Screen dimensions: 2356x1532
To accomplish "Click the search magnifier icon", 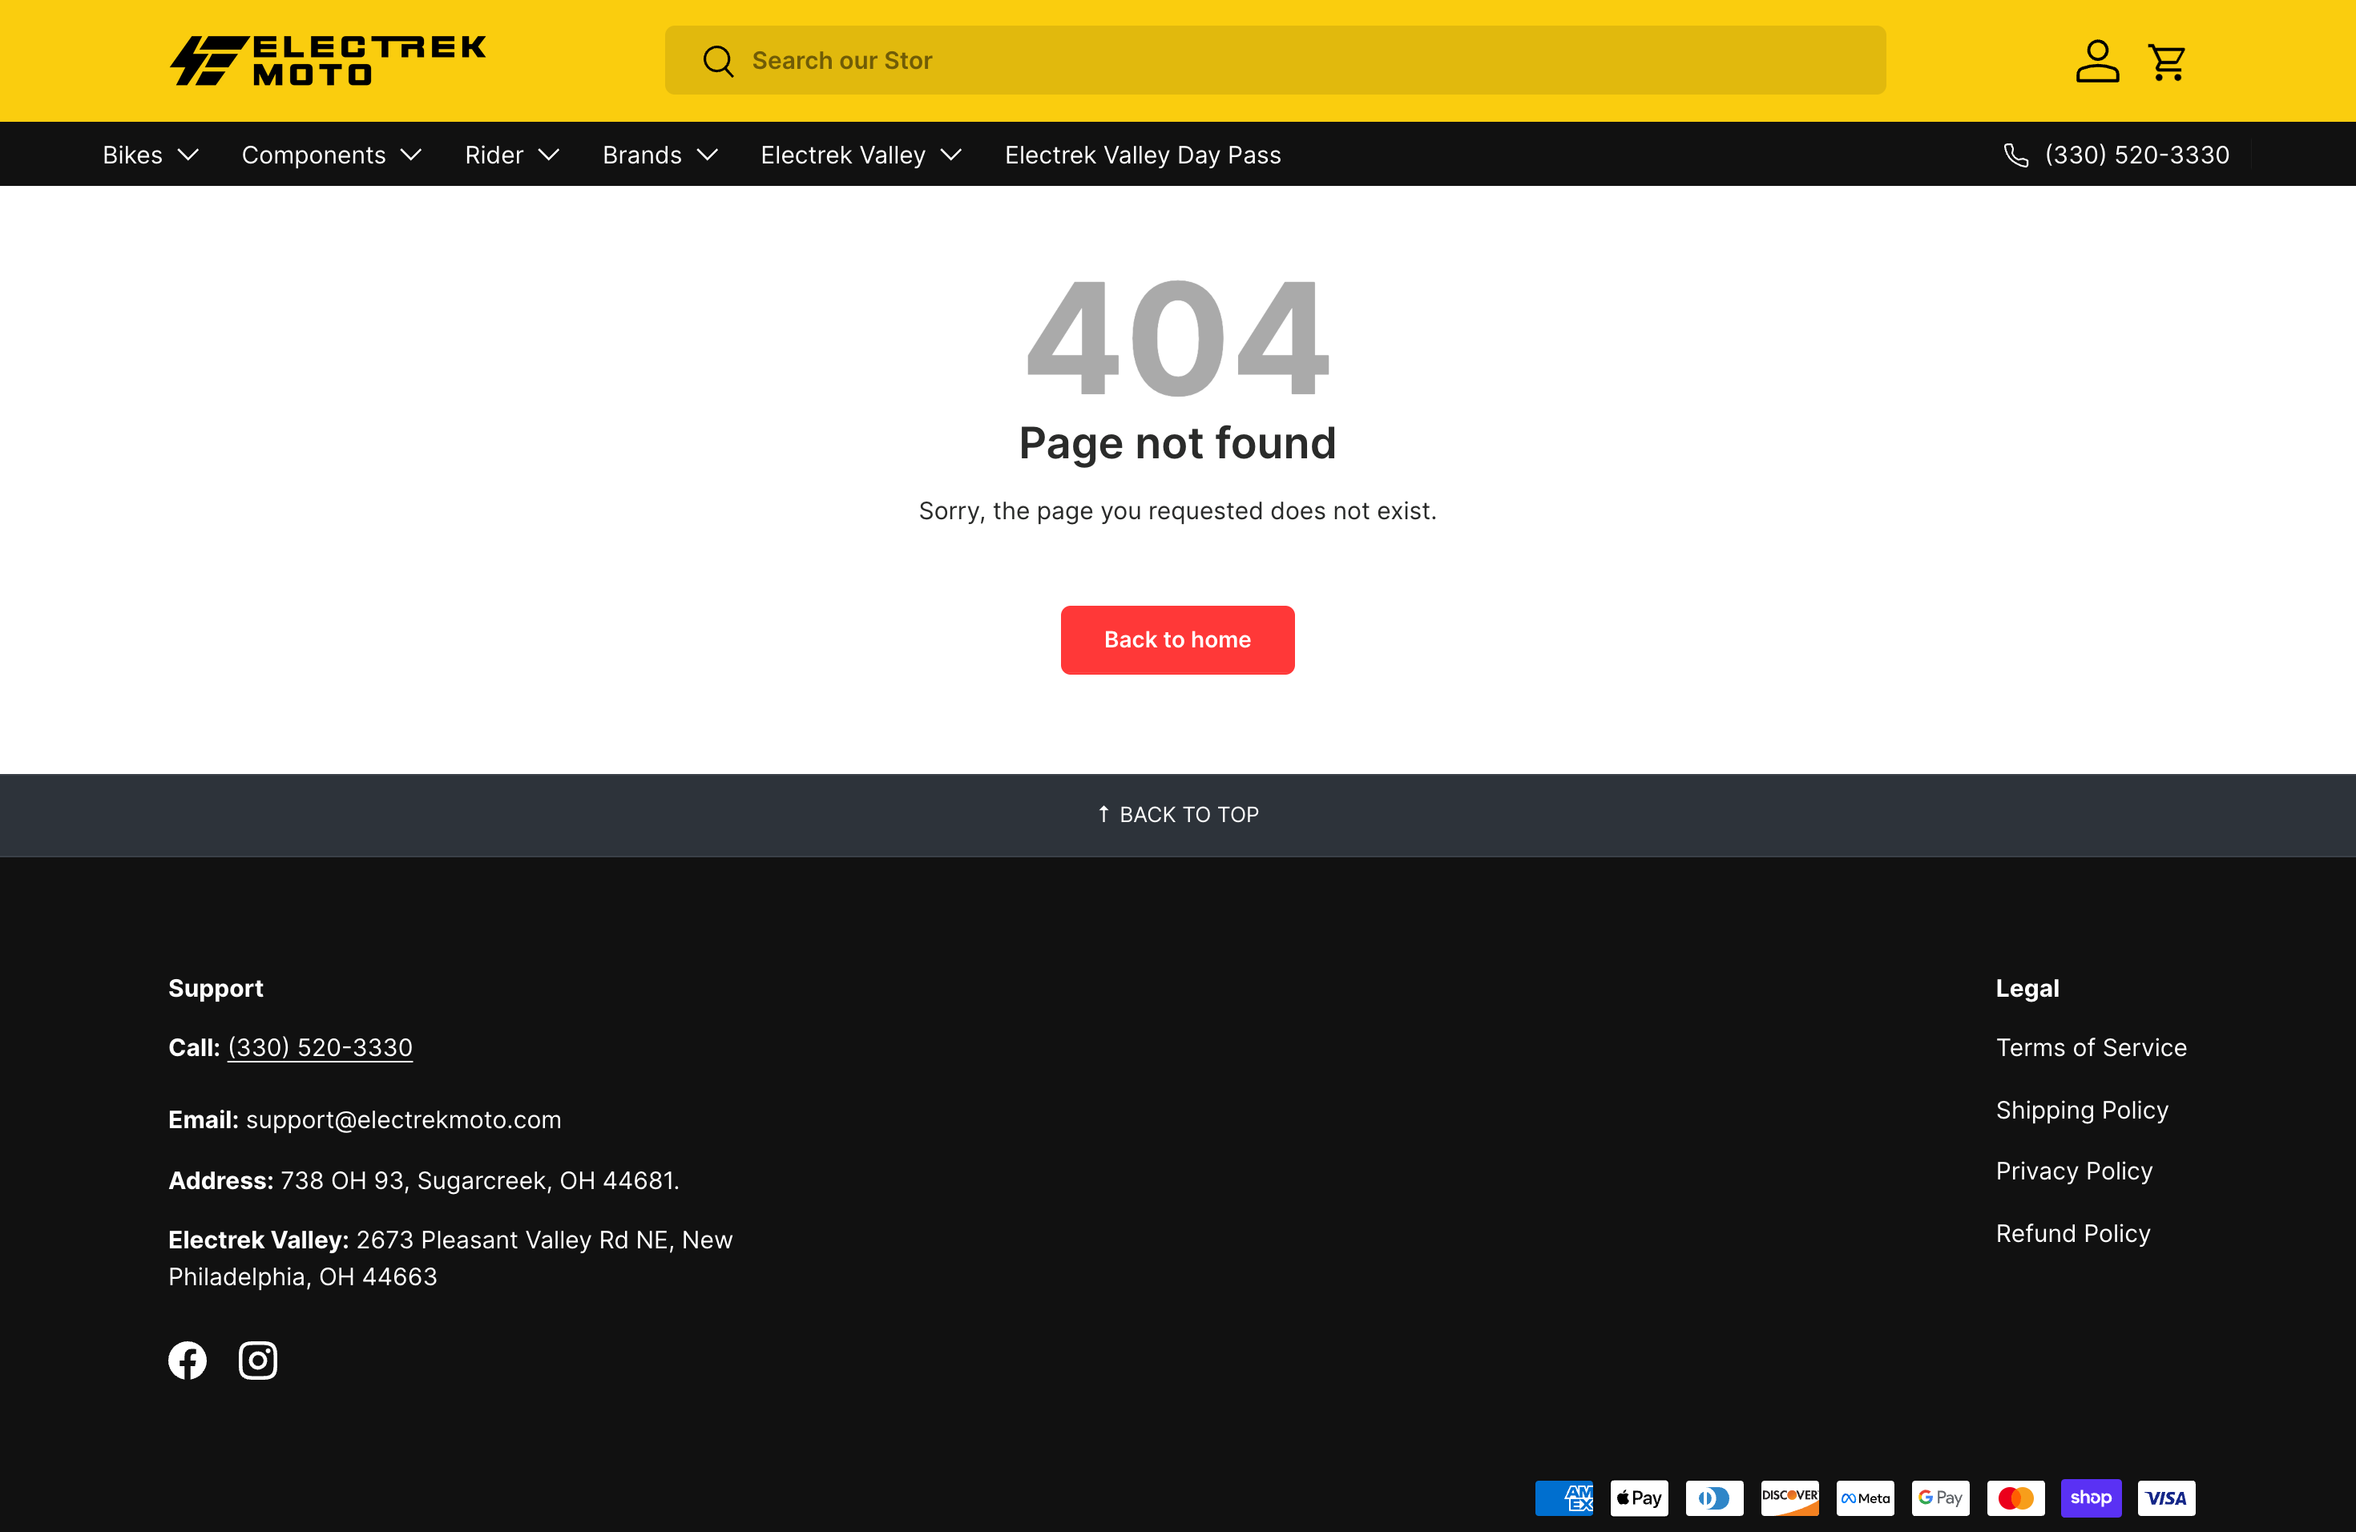I will [x=718, y=60].
